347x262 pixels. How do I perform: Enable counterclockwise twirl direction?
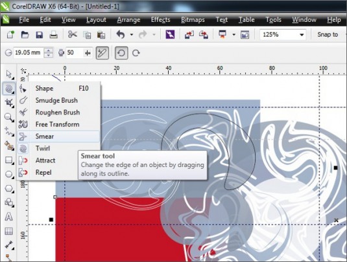[x=121, y=53]
